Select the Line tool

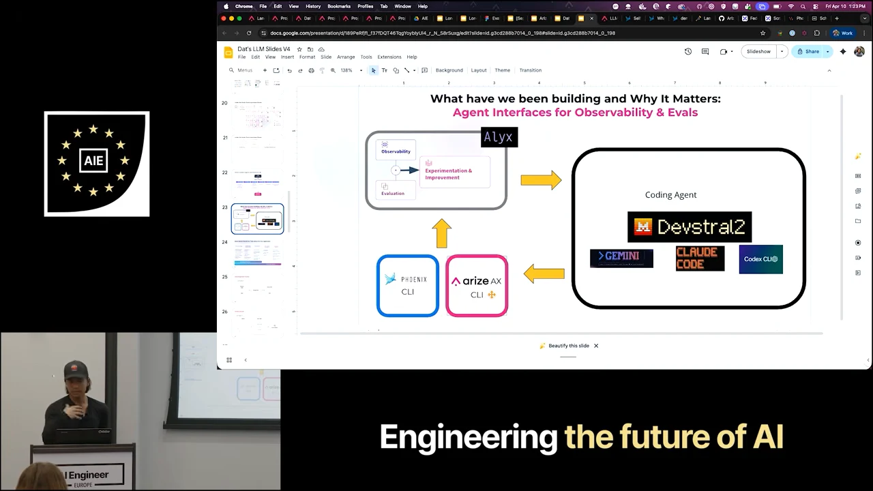406,70
